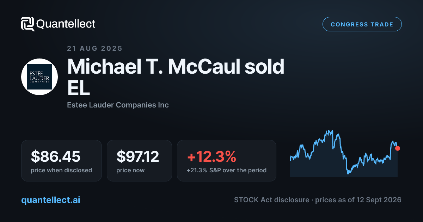
Task: Select the +12.3% performance card
Action: 226,161
